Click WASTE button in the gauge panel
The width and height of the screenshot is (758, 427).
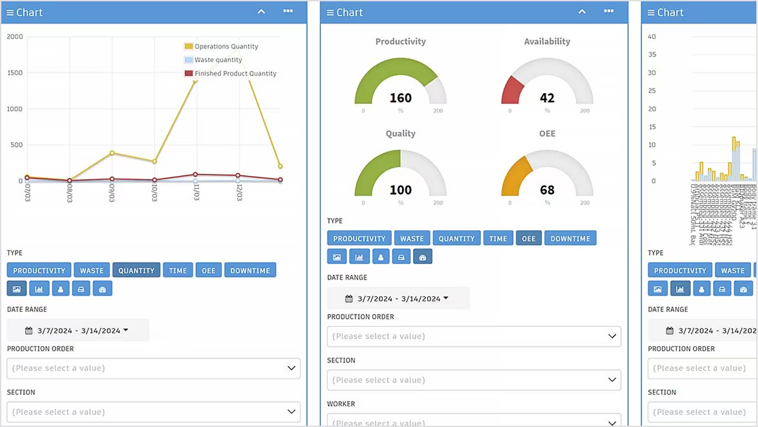pos(412,238)
